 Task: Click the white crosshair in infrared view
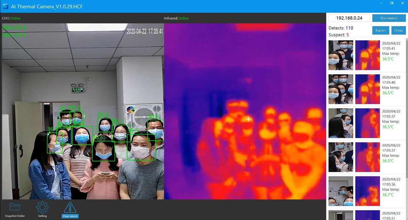tap(249, 118)
